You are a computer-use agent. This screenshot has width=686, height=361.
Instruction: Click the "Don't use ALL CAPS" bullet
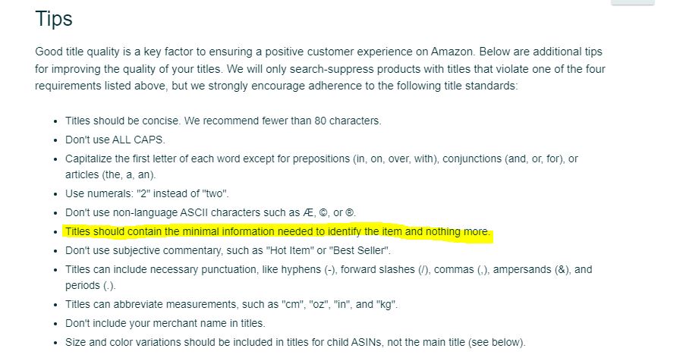tap(115, 140)
